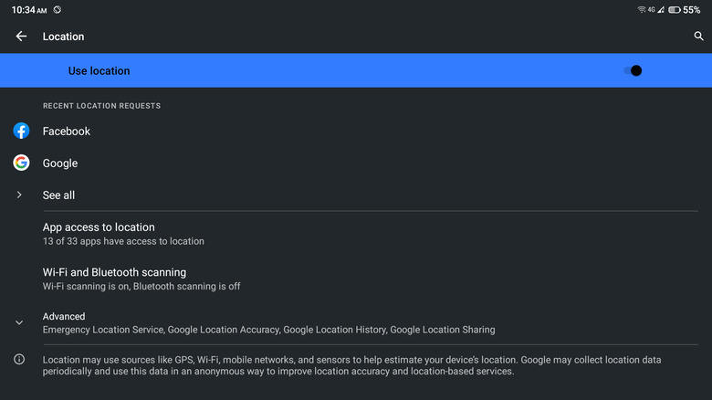Open the search magnifier icon

pos(699,37)
